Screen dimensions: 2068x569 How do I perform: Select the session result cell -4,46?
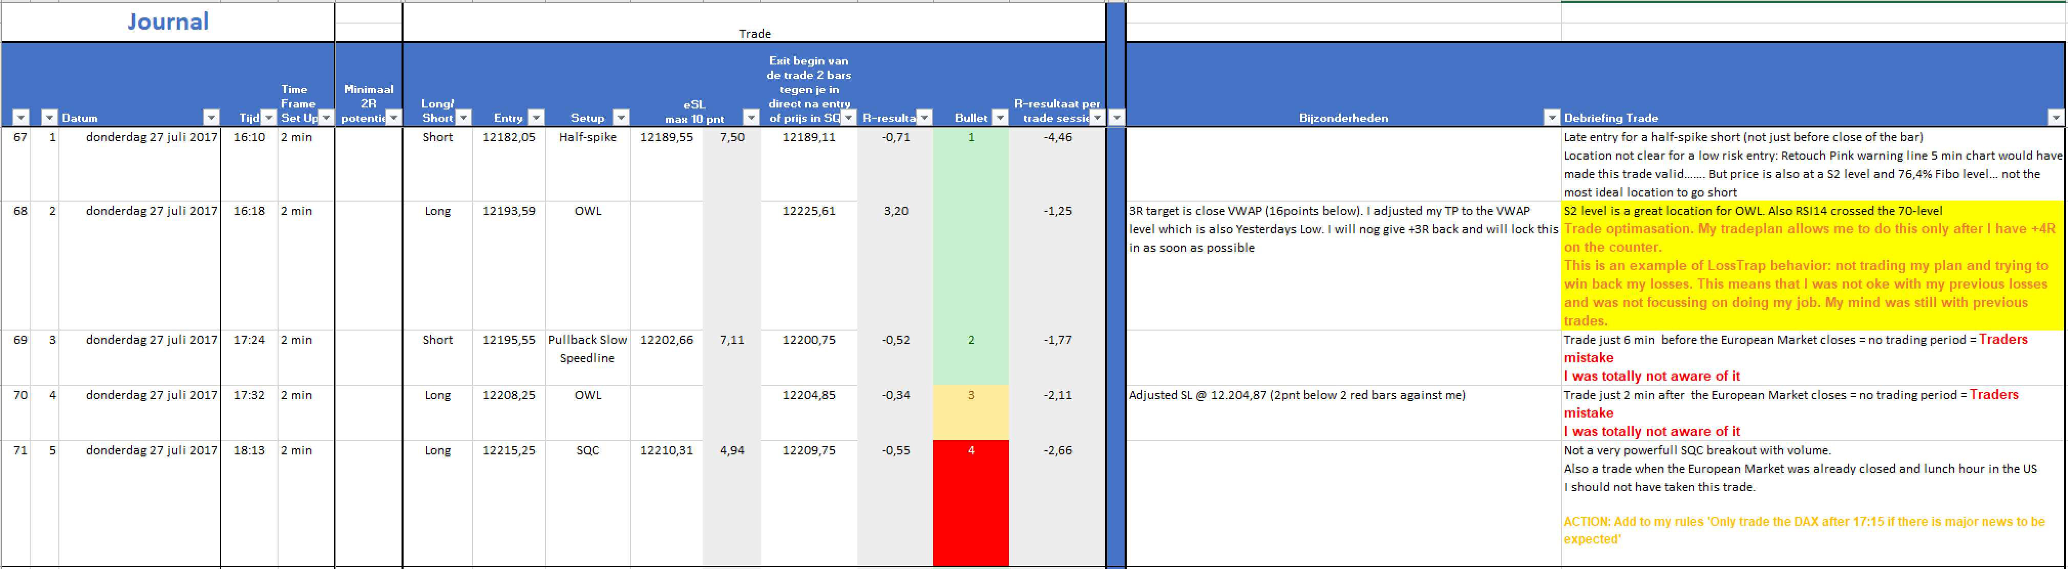point(1057,164)
